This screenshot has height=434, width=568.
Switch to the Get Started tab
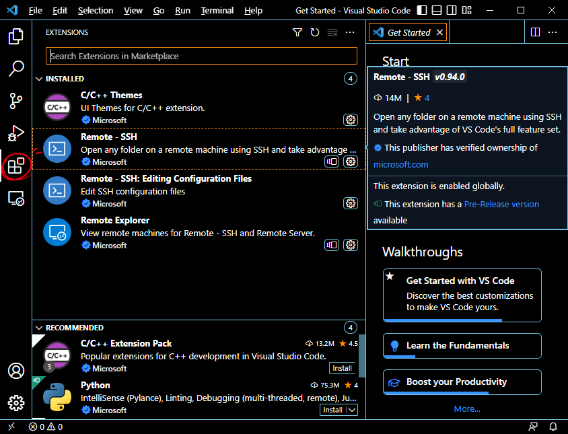point(409,32)
